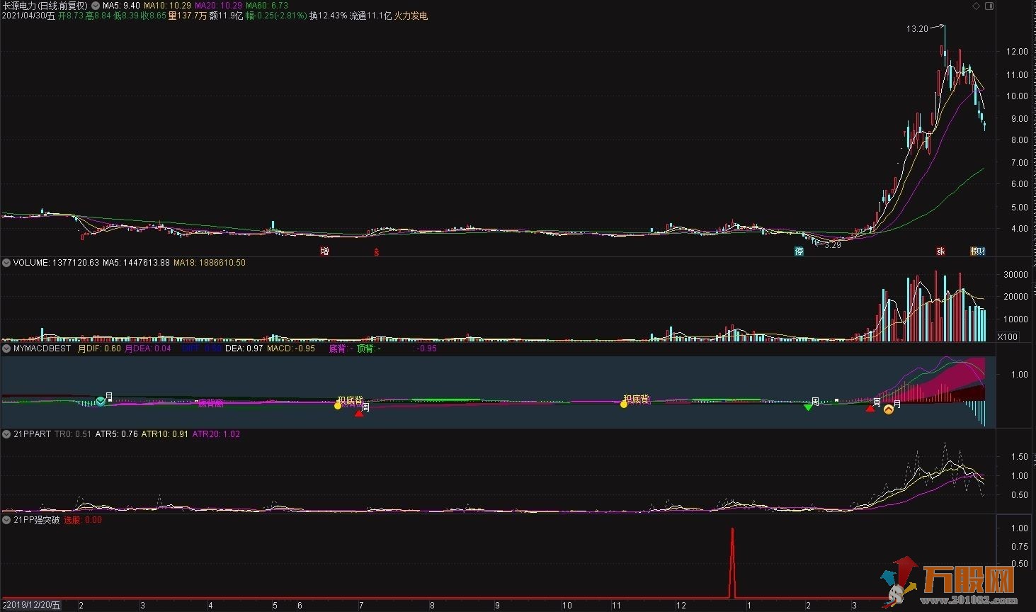Click the red 涨 limit-up marker
The image size is (1036, 612).
[x=941, y=251]
